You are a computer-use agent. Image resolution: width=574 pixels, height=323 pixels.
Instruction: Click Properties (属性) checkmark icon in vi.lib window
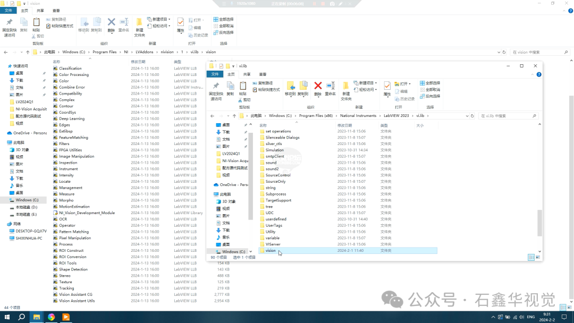(x=387, y=86)
